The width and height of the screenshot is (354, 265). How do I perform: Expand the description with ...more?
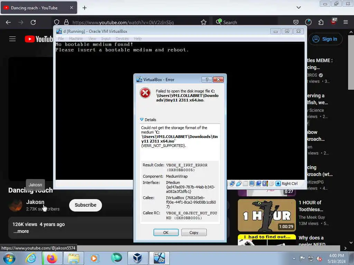point(21,231)
